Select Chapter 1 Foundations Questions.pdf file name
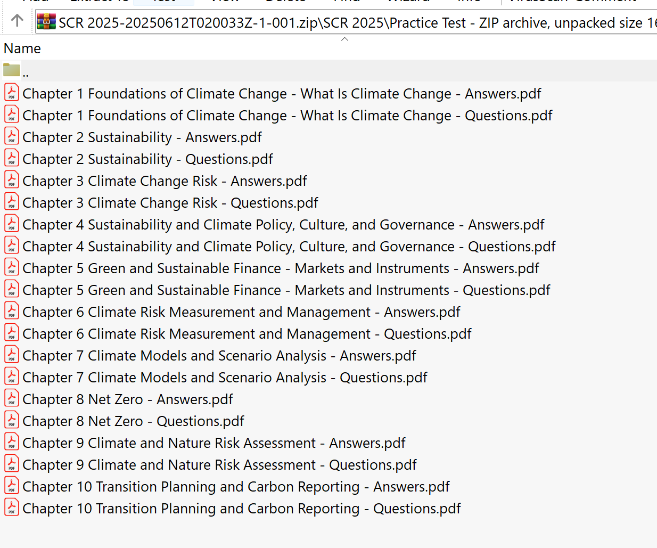The width and height of the screenshot is (657, 548). 288,116
